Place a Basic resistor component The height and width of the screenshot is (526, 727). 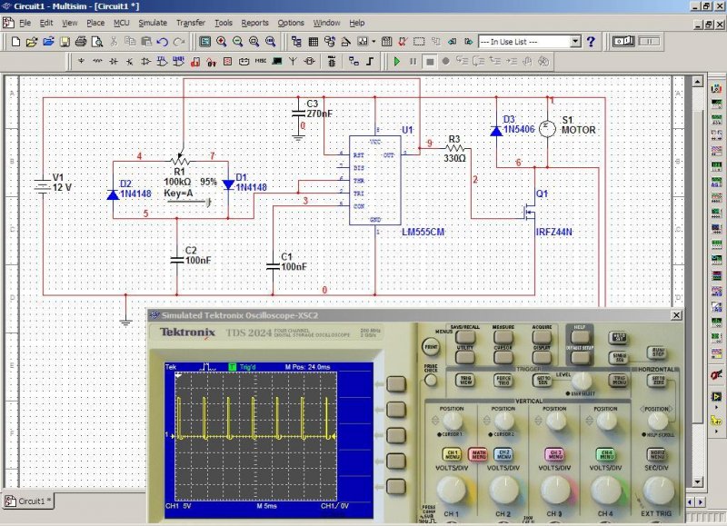[x=97, y=61]
